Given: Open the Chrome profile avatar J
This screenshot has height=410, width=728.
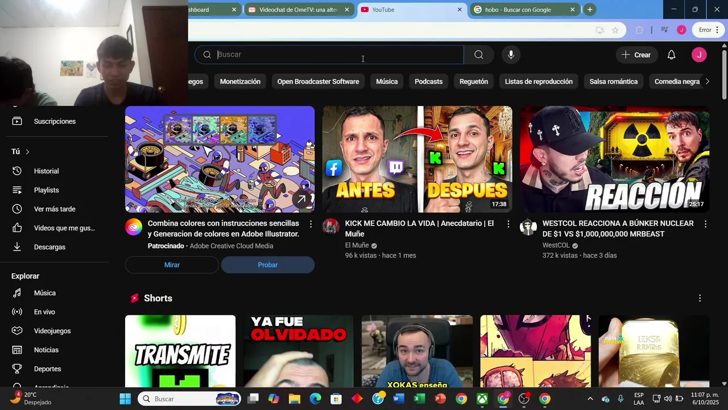Looking at the screenshot, I should [681, 30].
